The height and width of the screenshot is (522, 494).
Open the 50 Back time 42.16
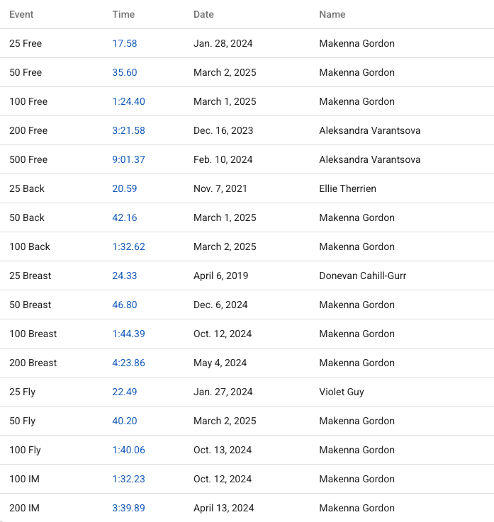point(125,217)
